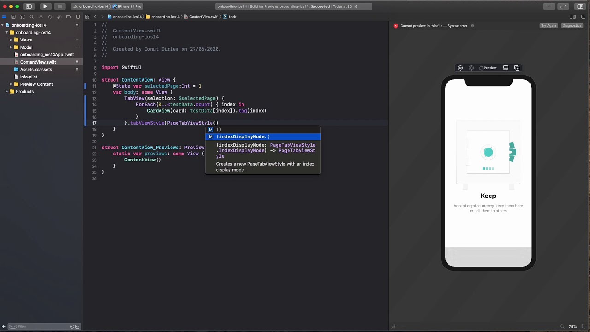Viewport: 590px width, 332px height.
Task: Expand the Preview Content folder
Action: click(11, 84)
